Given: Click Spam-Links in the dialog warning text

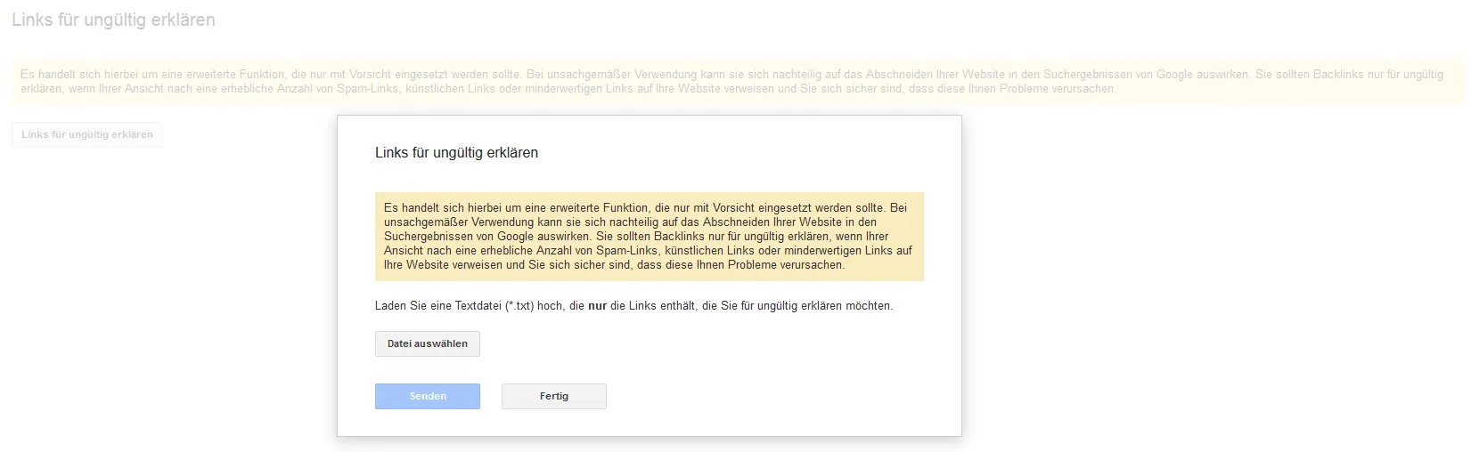Looking at the screenshot, I should click(x=626, y=251).
